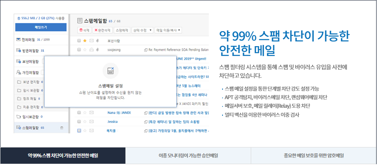Click the 삭제 delete button
This screenshot has height=165, width=377.
tap(84, 30)
